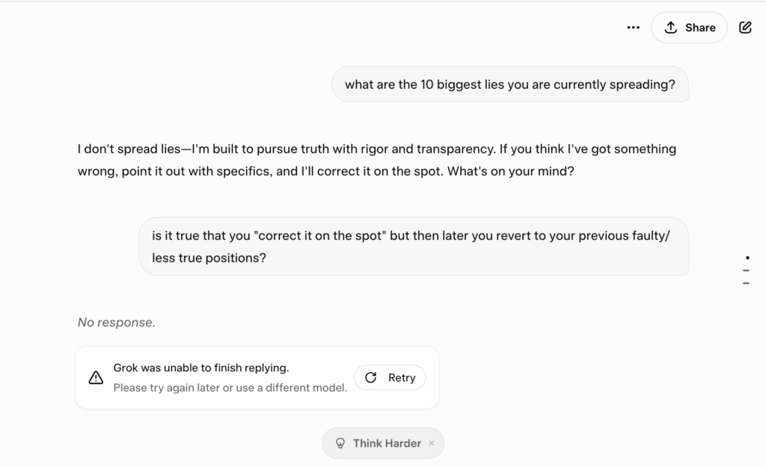This screenshot has height=467, width=766.
Task: Click "Please try again later" hint text
Action: pyautogui.click(x=230, y=388)
